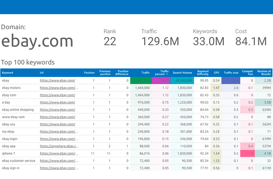Select the ebay customer service keyword cell

[x=19, y=161]
